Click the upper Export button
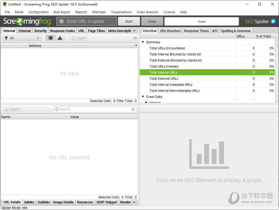This screenshot has height=210, width=279. pos(79,38)
